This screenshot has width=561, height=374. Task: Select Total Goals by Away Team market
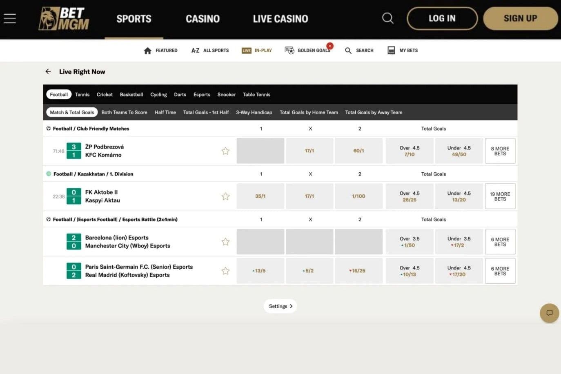point(374,112)
